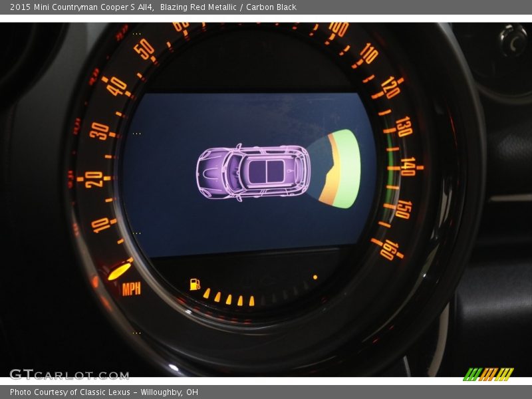532x399 pixels.
Task: Click the green parking sensor zone
Action: tap(347, 169)
